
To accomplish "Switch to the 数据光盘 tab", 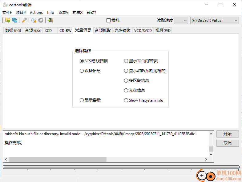I will click(13, 30).
